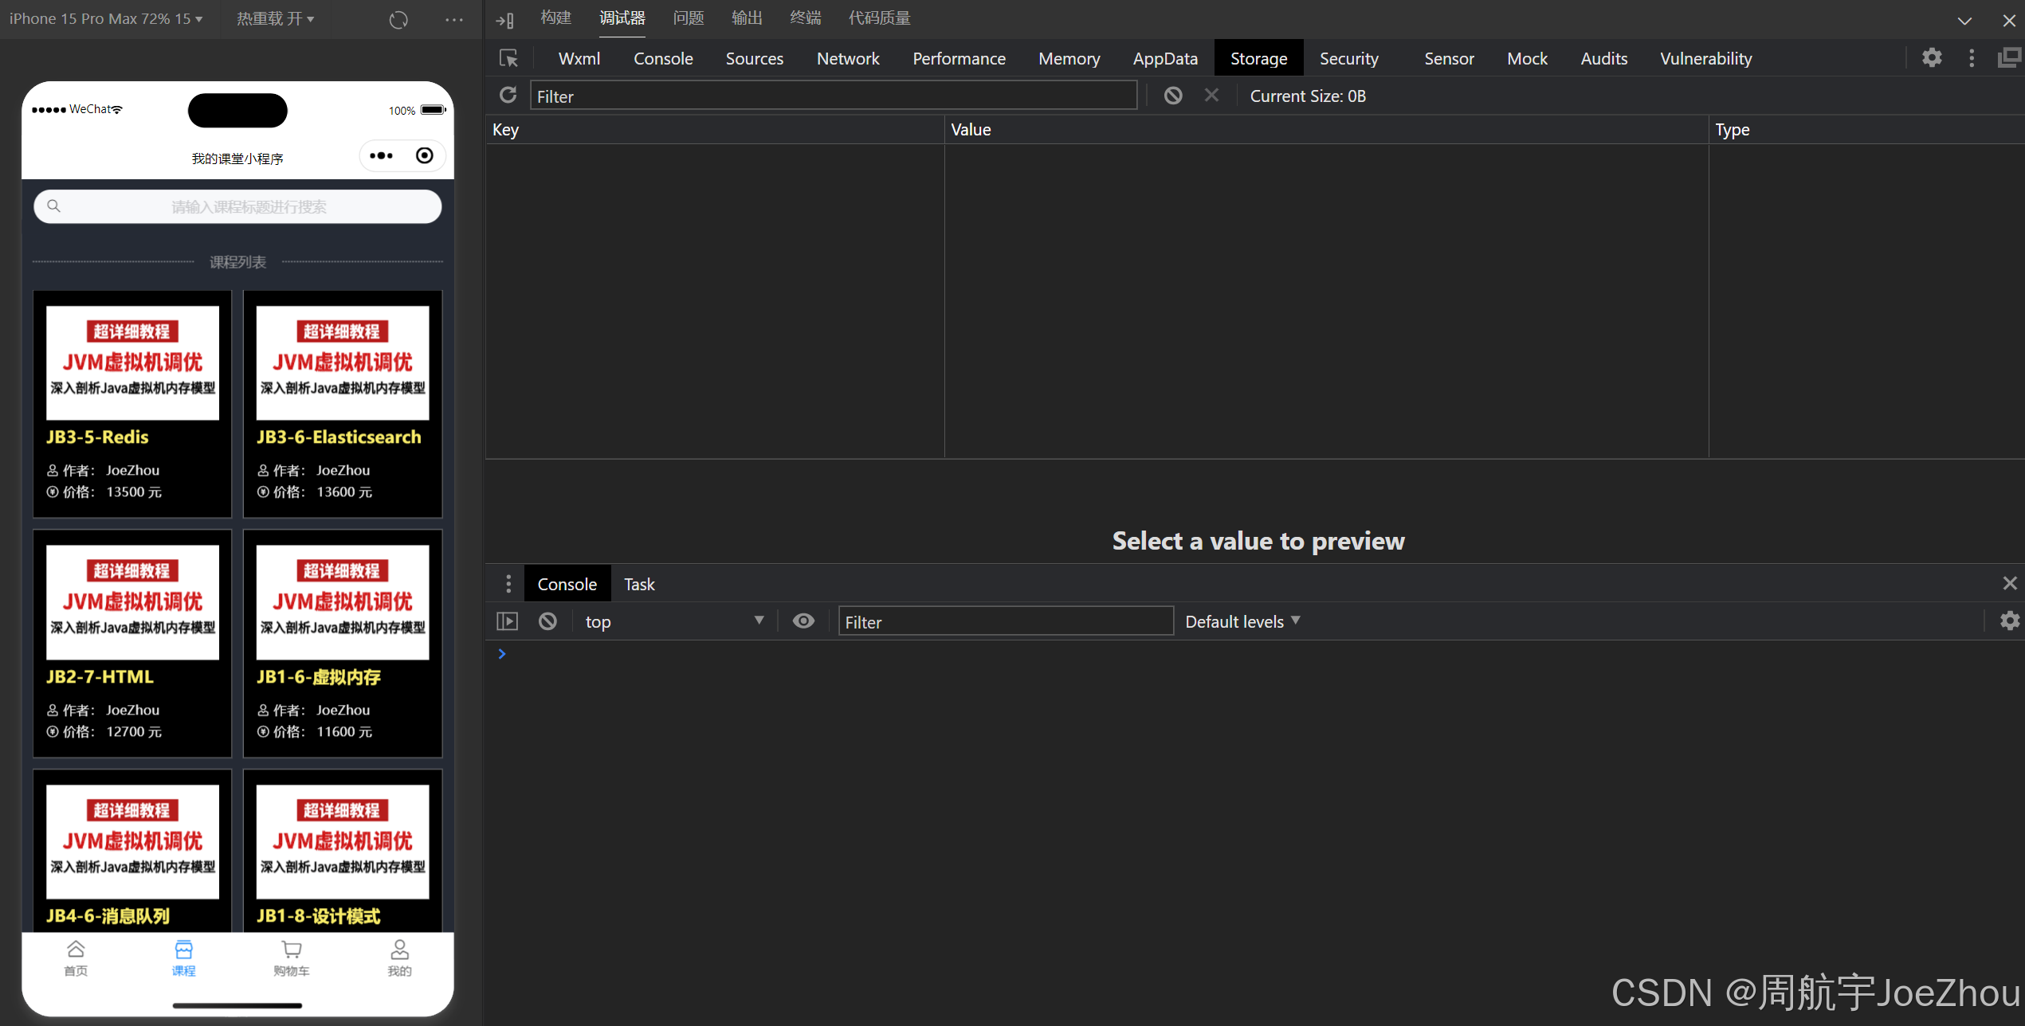Click the Task drawer tab
The height and width of the screenshot is (1026, 2025).
pyautogui.click(x=638, y=584)
